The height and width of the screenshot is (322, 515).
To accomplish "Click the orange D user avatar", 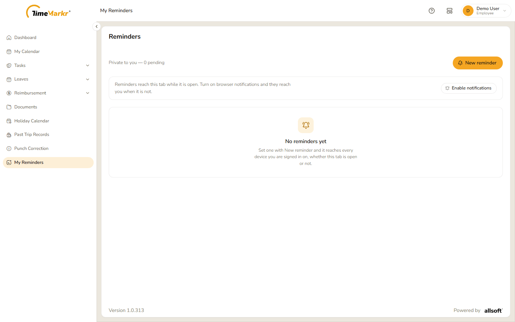I will [468, 11].
